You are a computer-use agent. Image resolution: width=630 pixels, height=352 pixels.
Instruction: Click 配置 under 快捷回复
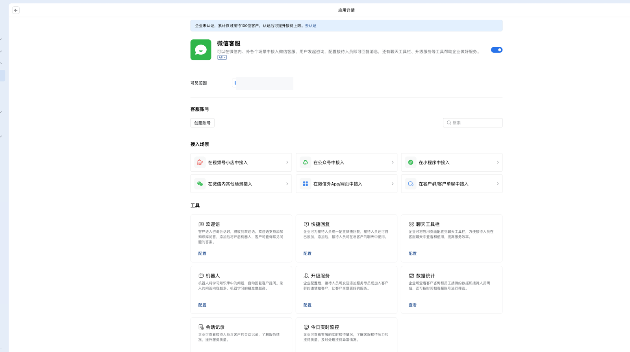coord(308,254)
